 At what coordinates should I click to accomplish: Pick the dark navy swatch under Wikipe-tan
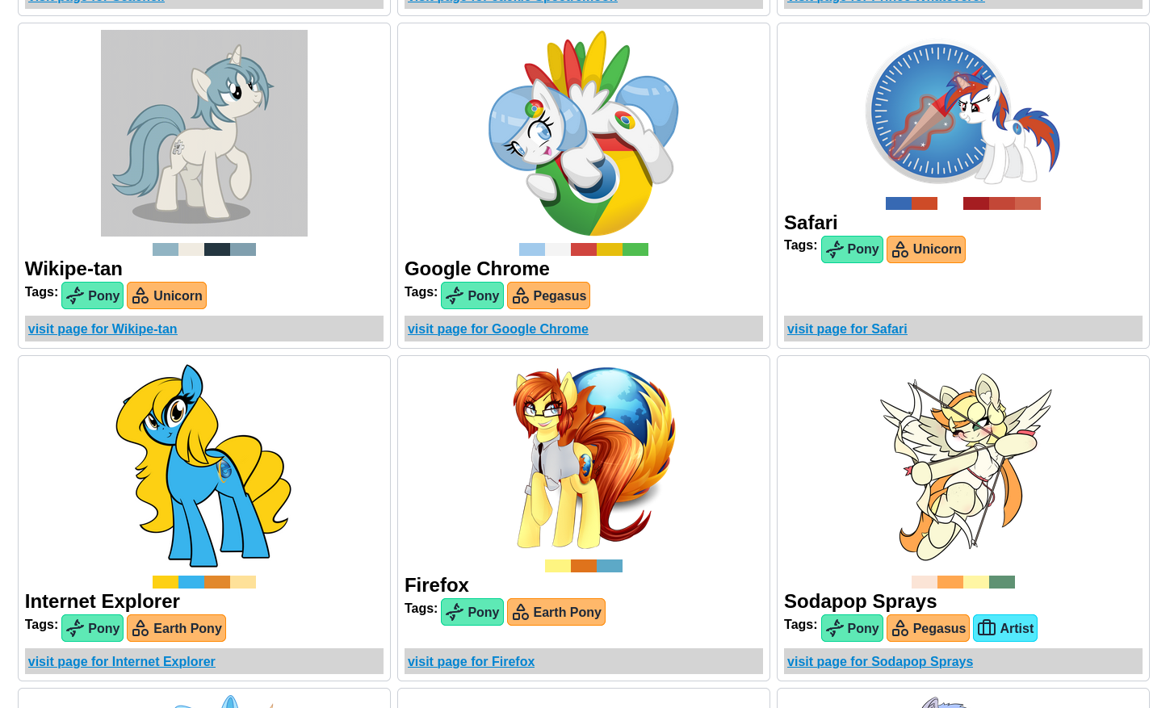point(217,249)
